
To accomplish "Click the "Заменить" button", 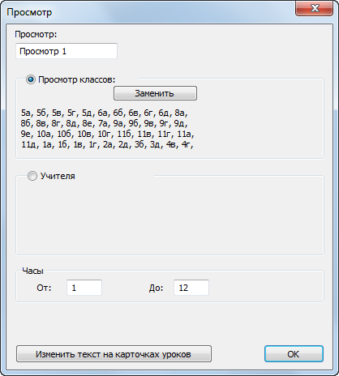I will 155,93.
